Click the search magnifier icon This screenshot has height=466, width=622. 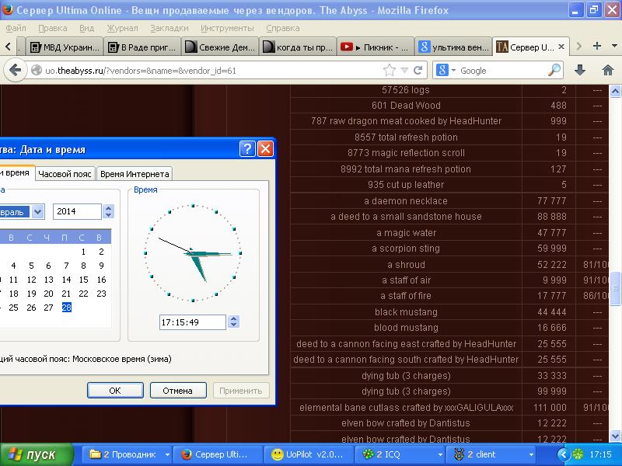tap(554, 70)
